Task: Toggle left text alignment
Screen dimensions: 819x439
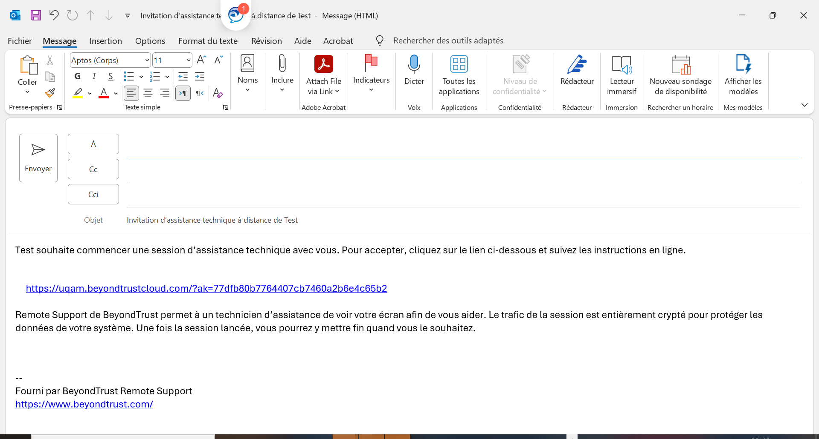Action: point(131,93)
